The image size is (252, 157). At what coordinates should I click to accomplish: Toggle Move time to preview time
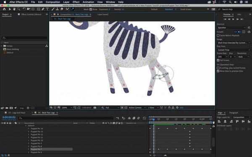pos(218,71)
